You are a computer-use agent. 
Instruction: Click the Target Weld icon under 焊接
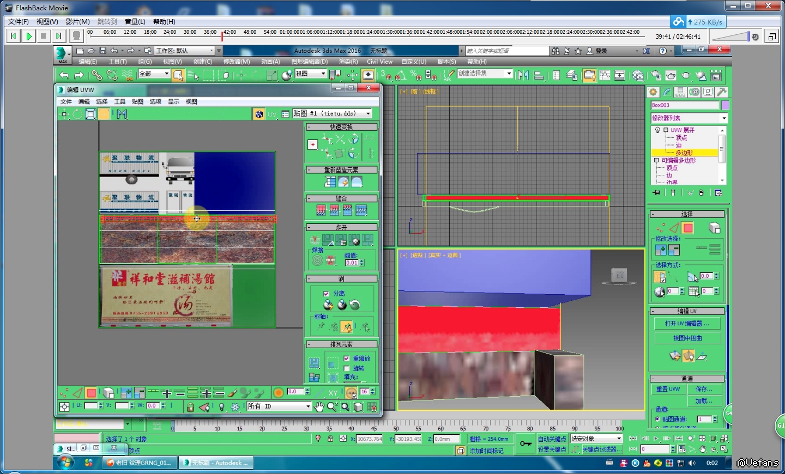pyautogui.click(x=317, y=260)
